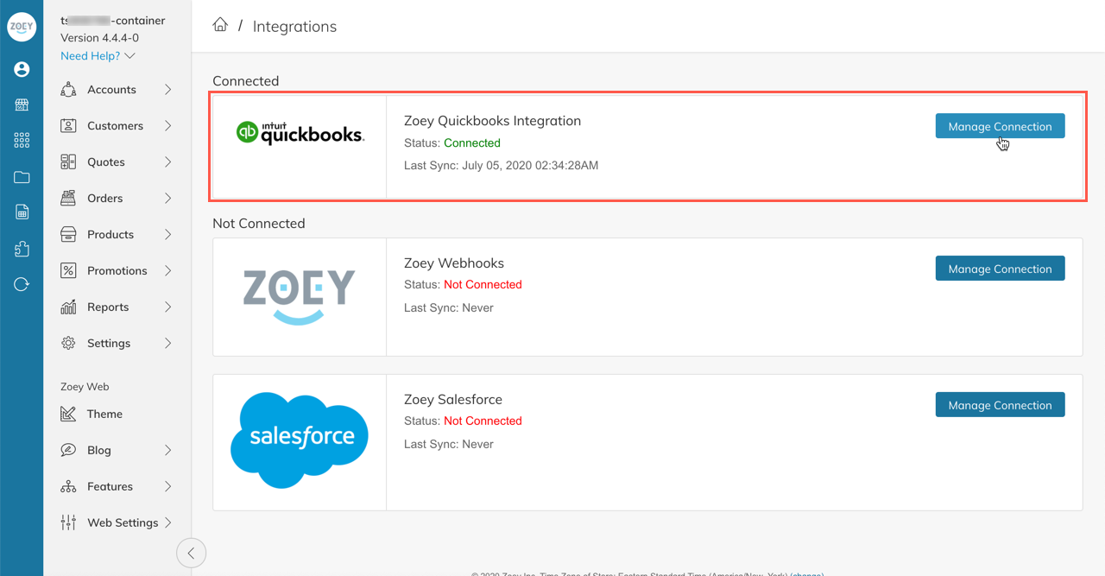The height and width of the screenshot is (576, 1105).
Task: Expand the Features submenu chevron
Action: (x=168, y=486)
